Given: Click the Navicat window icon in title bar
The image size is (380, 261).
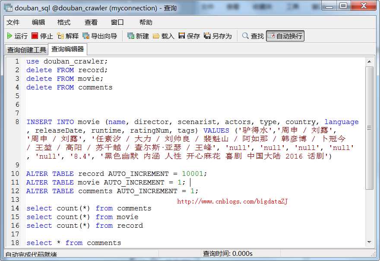Looking at the screenshot, I should point(8,8).
